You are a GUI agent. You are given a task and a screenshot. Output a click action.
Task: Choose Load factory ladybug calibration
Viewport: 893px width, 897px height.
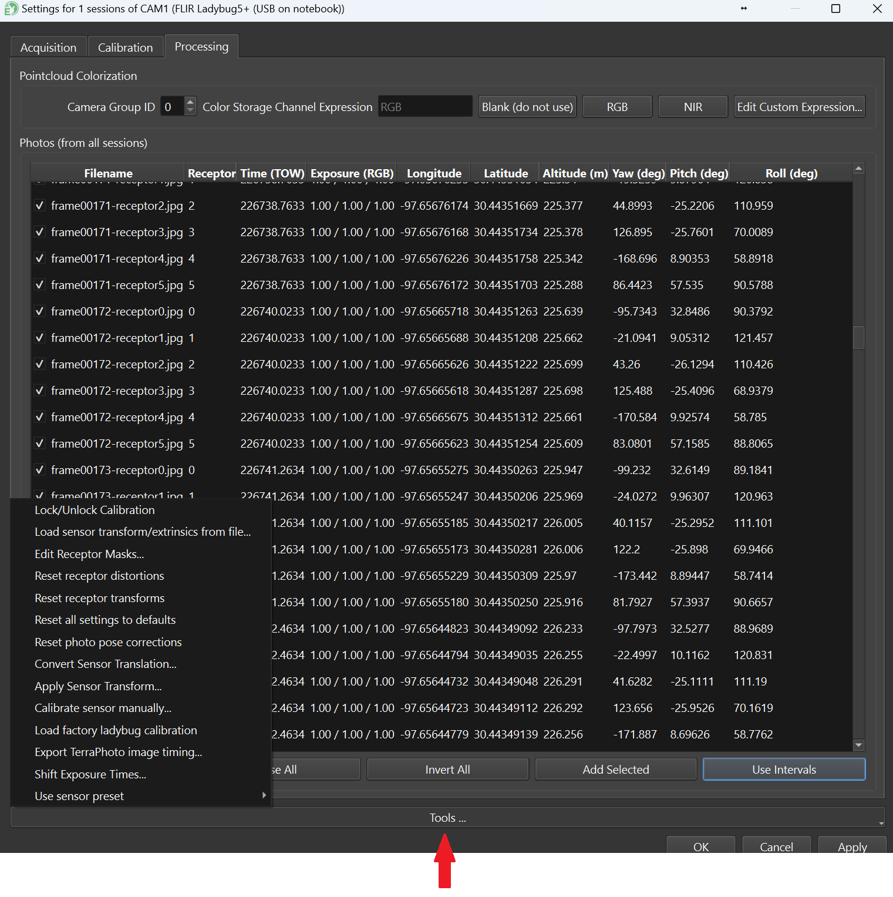point(116,730)
